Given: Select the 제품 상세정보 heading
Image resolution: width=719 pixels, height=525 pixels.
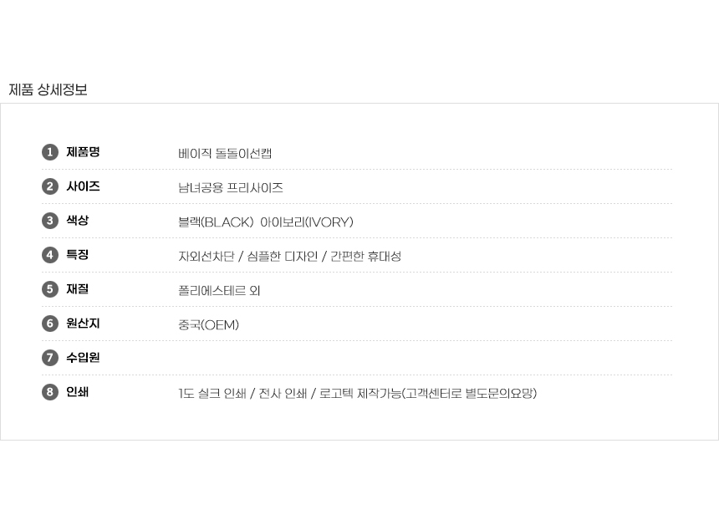Looking at the screenshot, I should pos(48,89).
